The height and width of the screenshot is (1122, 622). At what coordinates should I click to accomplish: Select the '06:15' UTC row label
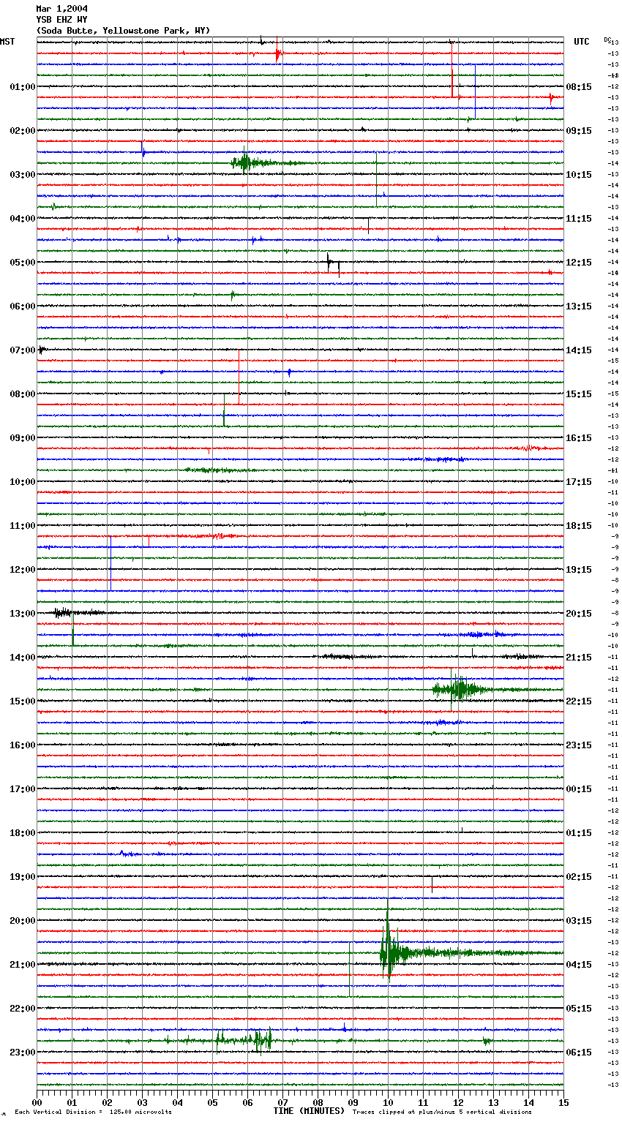(579, 1053)
